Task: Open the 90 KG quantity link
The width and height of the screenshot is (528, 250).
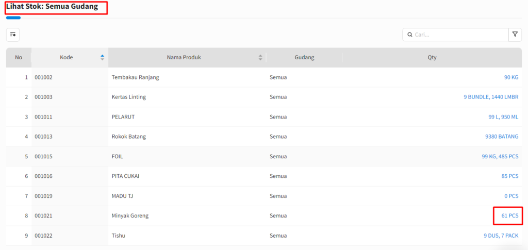Action: click(x=511, y=77)
